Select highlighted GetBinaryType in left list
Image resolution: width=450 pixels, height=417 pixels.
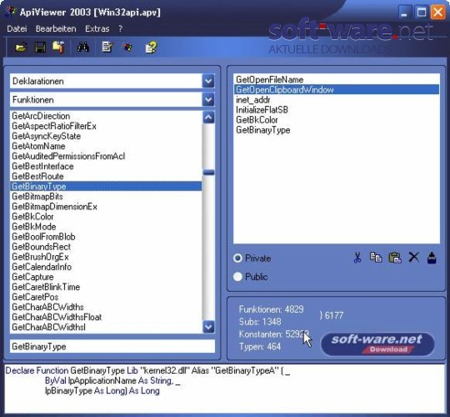click(106, 186)
